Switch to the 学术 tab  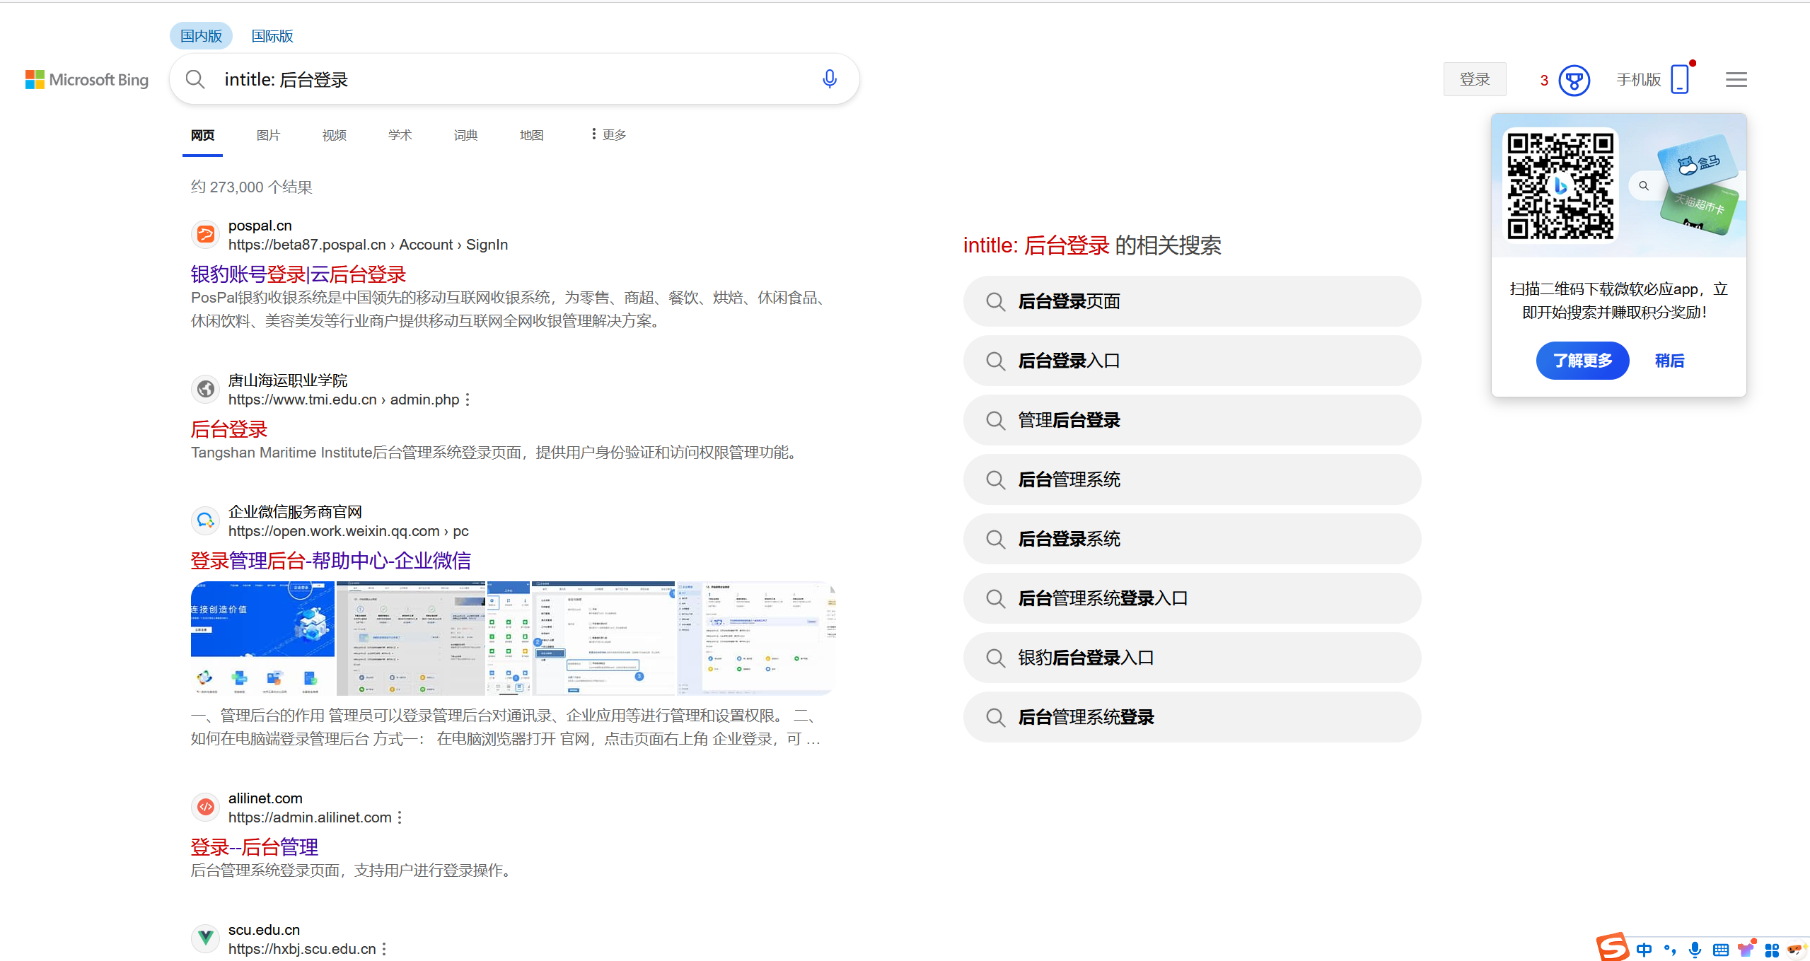[400, 134]
